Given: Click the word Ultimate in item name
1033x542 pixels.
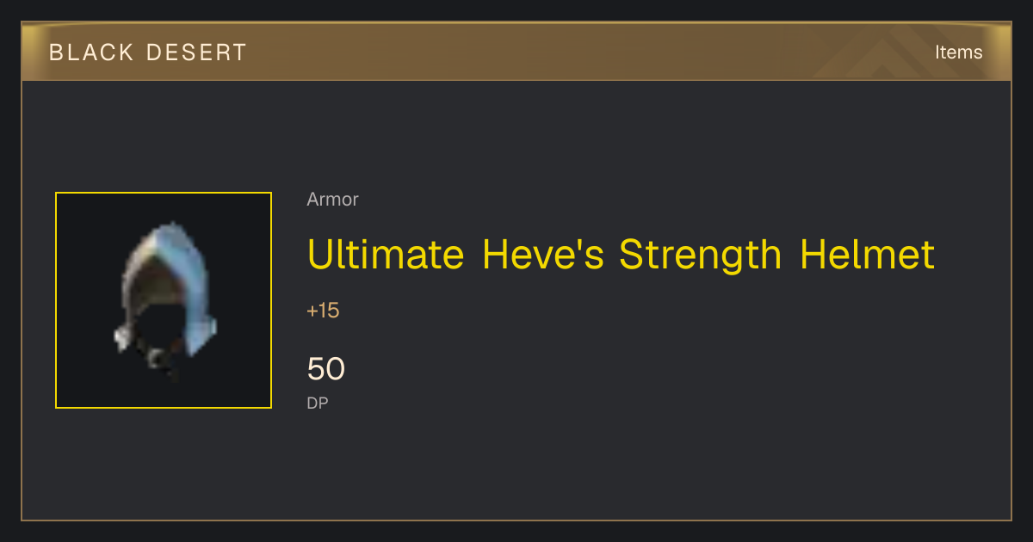Looking at the screenshot, I should click(386, 255).
